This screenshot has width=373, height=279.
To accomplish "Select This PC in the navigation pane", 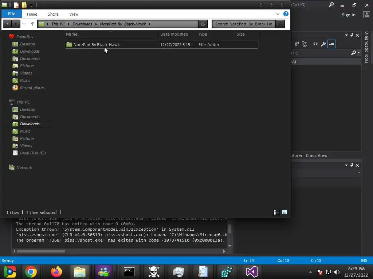I will [x=23, y=102].
